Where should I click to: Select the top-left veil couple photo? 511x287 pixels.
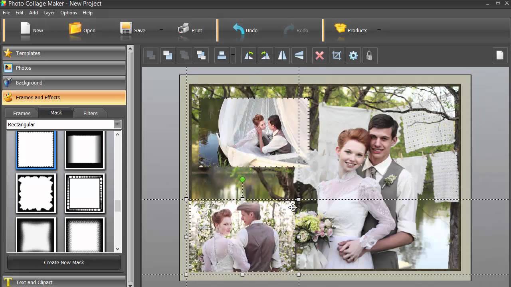(254, 132)
